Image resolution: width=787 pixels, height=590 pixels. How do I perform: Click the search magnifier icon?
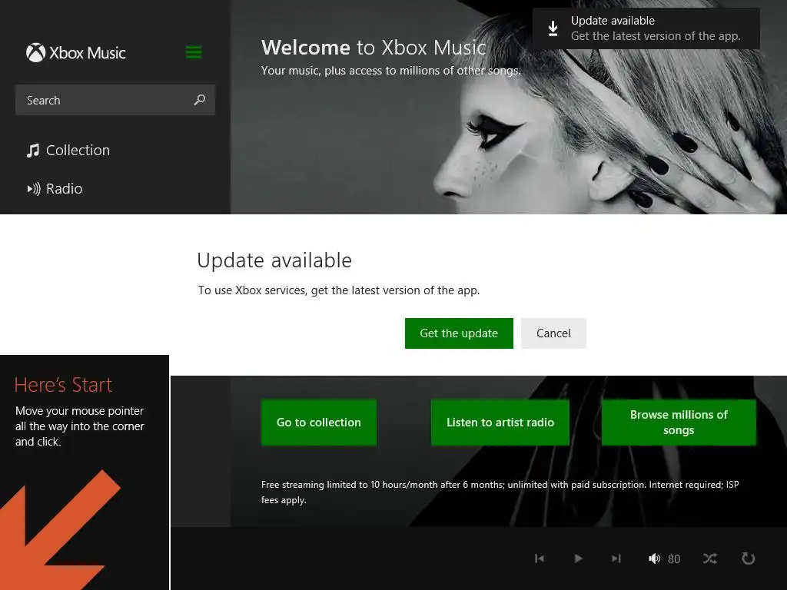click(200, 100)
